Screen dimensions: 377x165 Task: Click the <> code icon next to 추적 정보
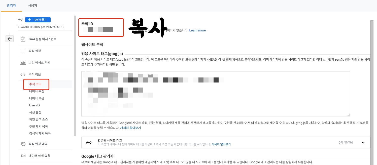point(23,74)
